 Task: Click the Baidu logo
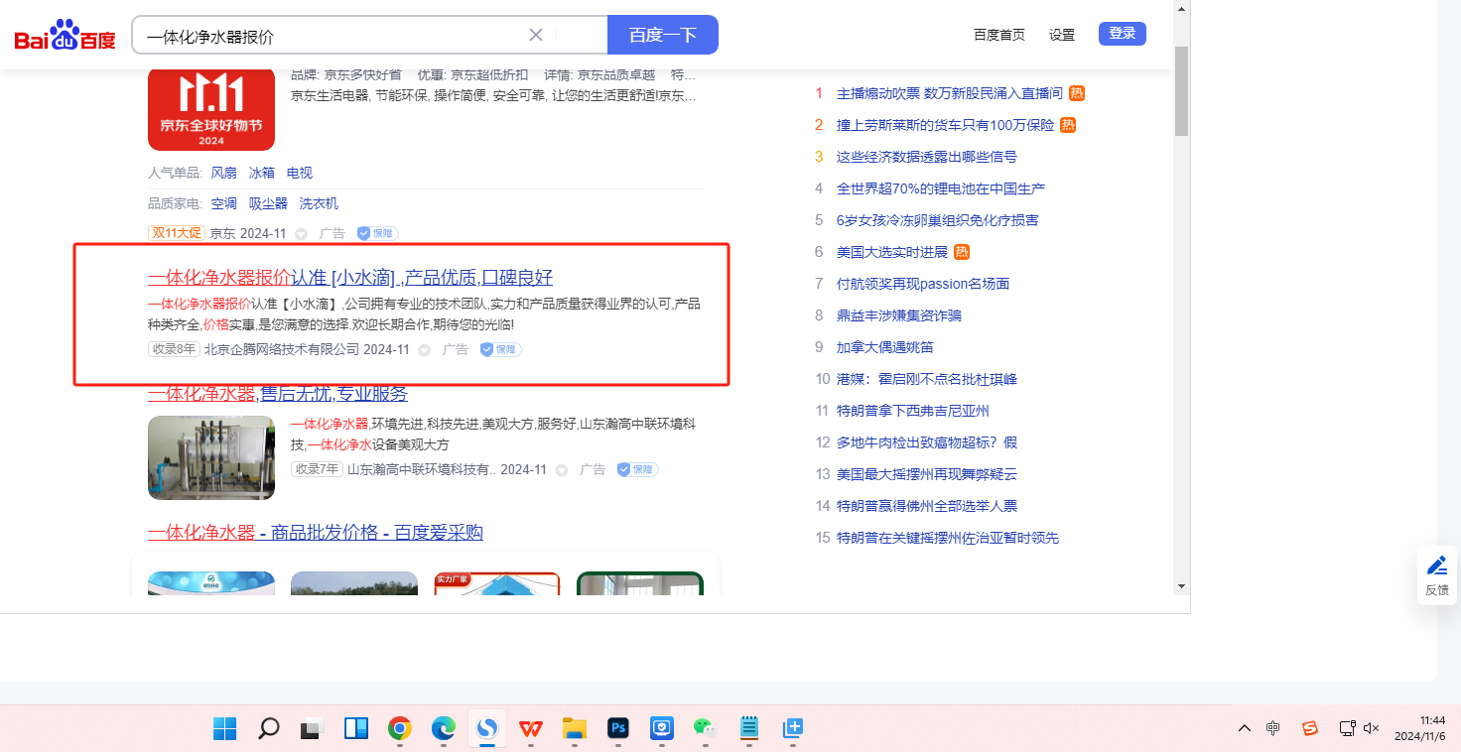(x=66, y=36)
